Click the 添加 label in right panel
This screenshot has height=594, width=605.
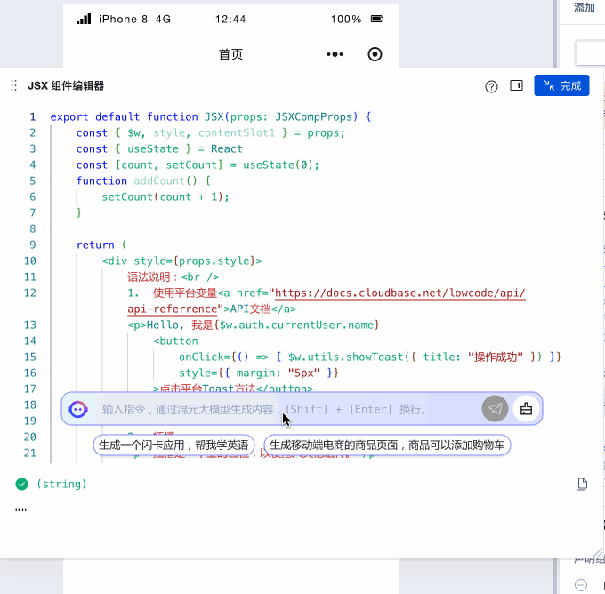click(584, 7)
